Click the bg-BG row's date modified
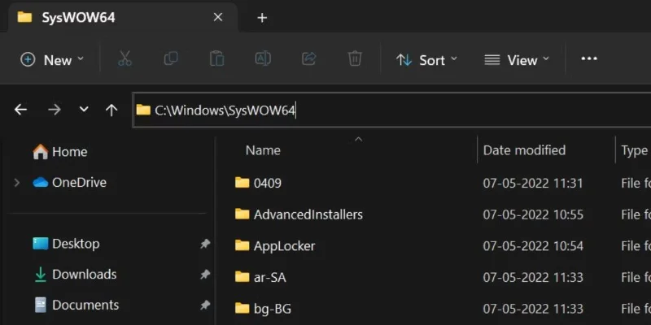The height and width of the screenshot is (325, 651). (x=533, y=309)
